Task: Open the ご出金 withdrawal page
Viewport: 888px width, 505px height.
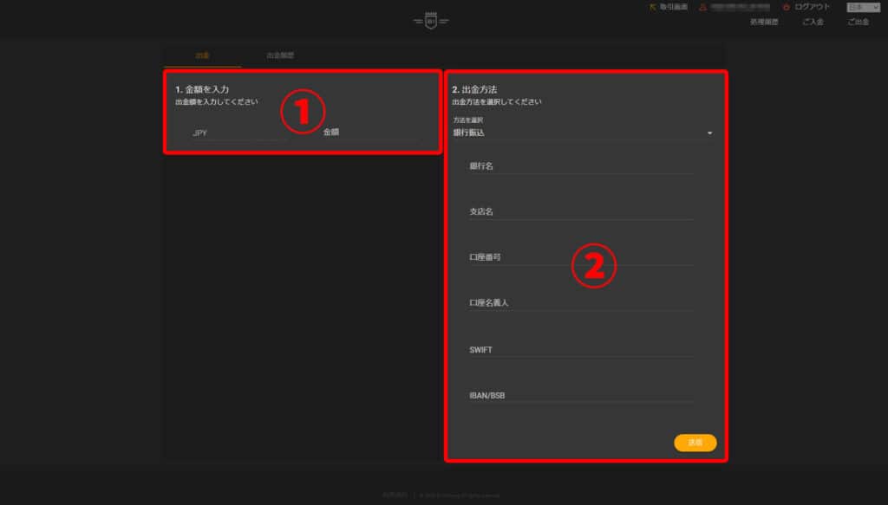Action: click(858, 22)
